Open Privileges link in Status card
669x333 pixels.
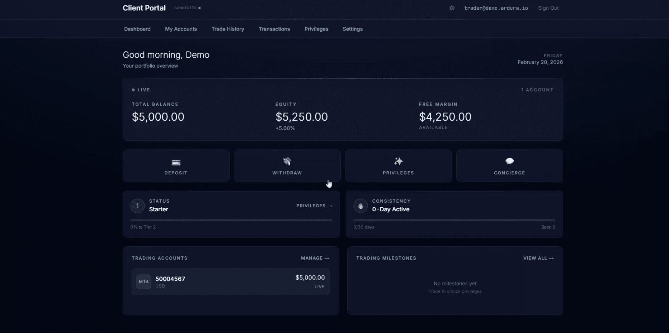tap(314, 206)
